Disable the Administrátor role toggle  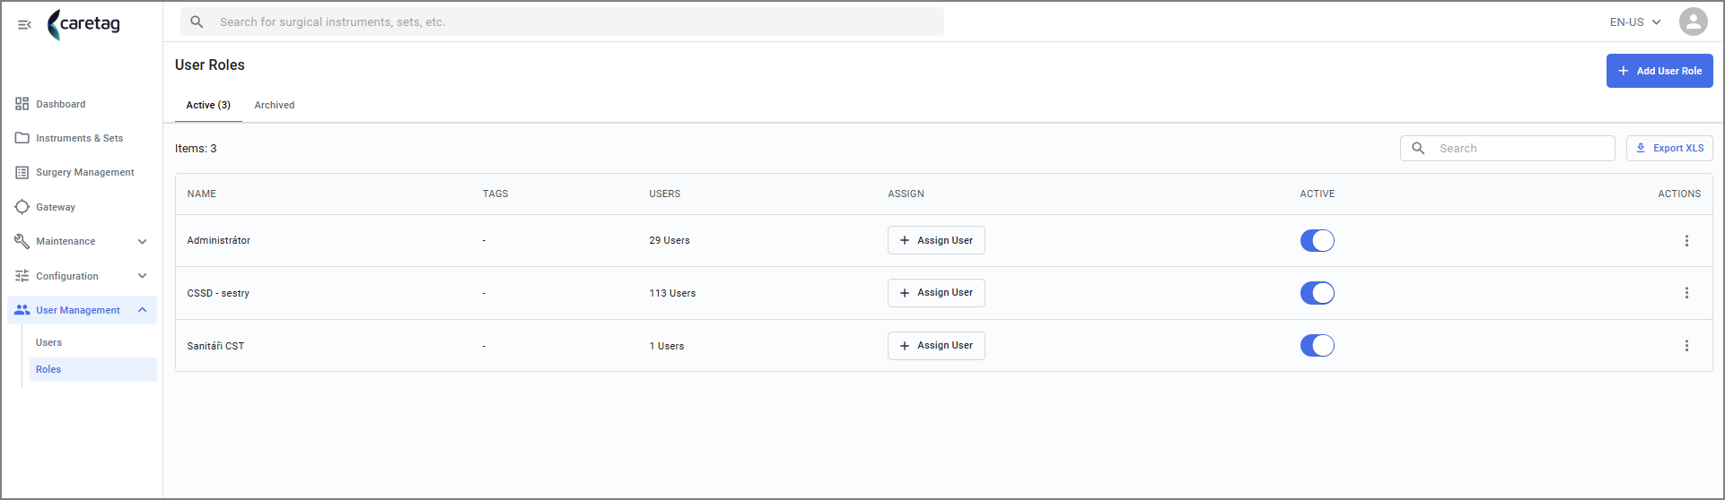[1317, 241]
